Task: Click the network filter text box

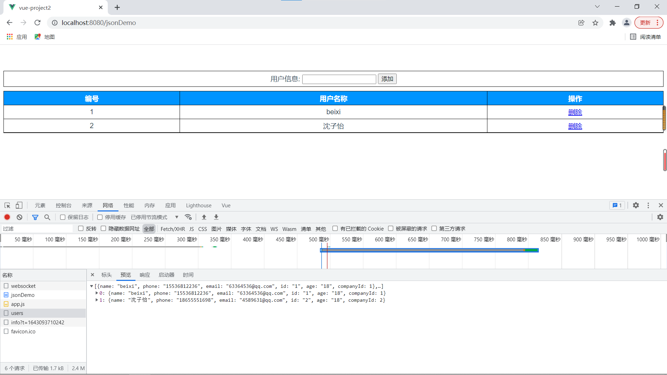Action: pos(36,228)
